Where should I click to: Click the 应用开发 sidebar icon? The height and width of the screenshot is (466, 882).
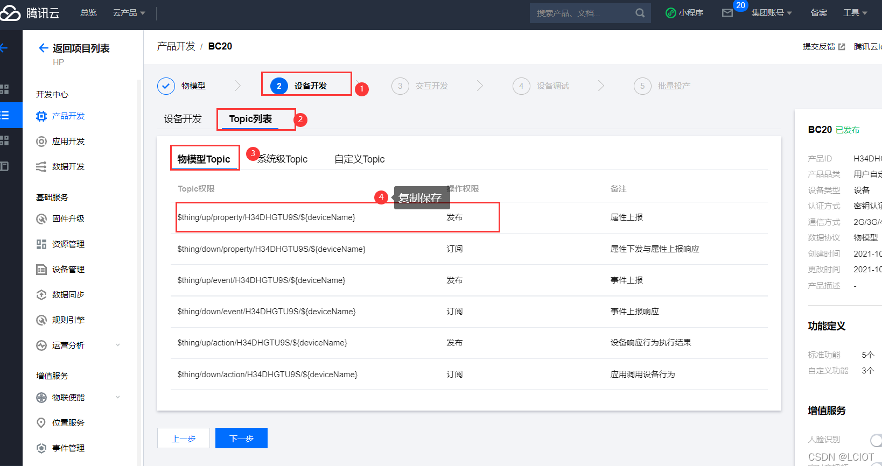pyautogui.click(x=41, y=141)
